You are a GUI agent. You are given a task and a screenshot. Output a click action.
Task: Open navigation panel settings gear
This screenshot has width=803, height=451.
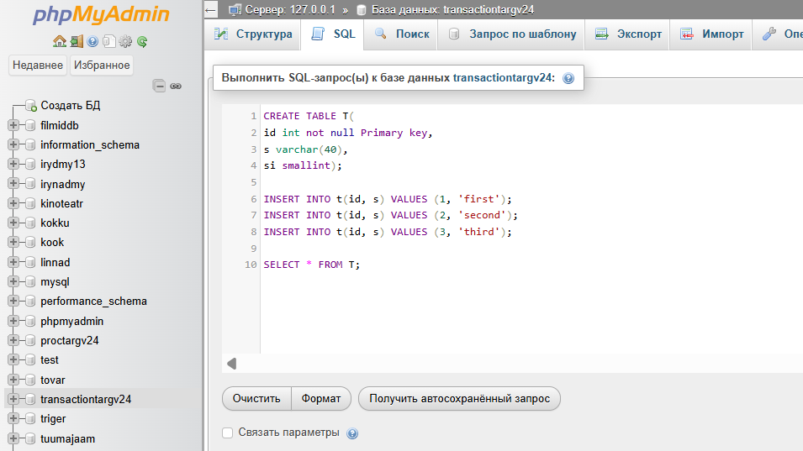pyautogui.click(x=125, y=41)
